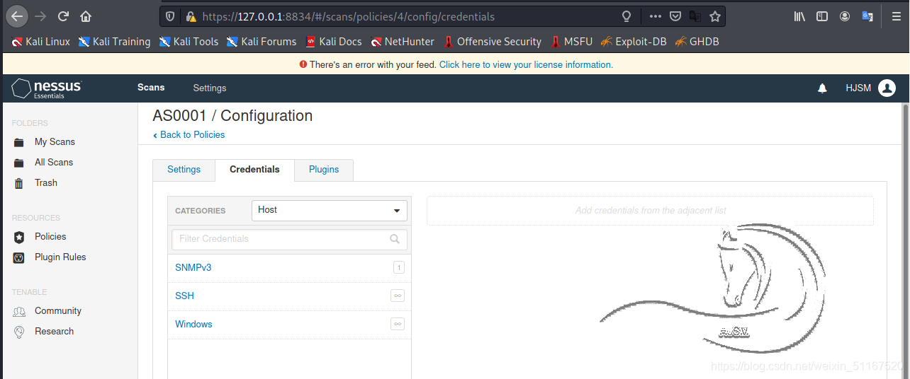Screen dimensions: 910x379
Task: Bookmark this page with the star icon
Action: 715,16
